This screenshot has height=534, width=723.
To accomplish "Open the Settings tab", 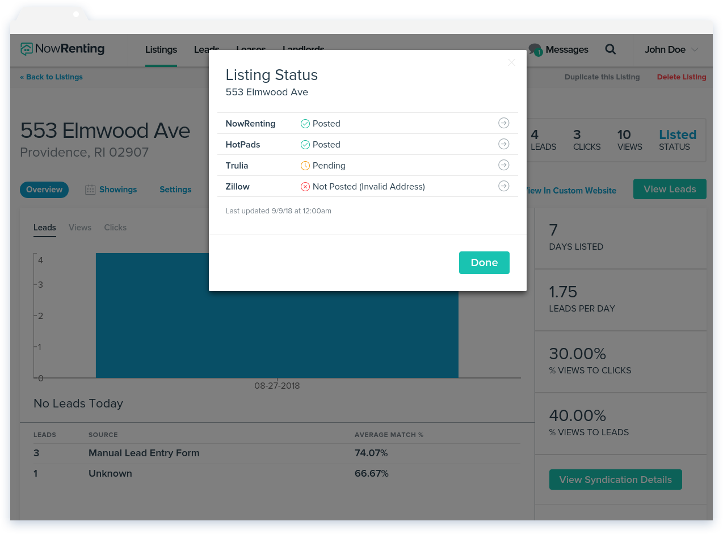I will 175,190.
